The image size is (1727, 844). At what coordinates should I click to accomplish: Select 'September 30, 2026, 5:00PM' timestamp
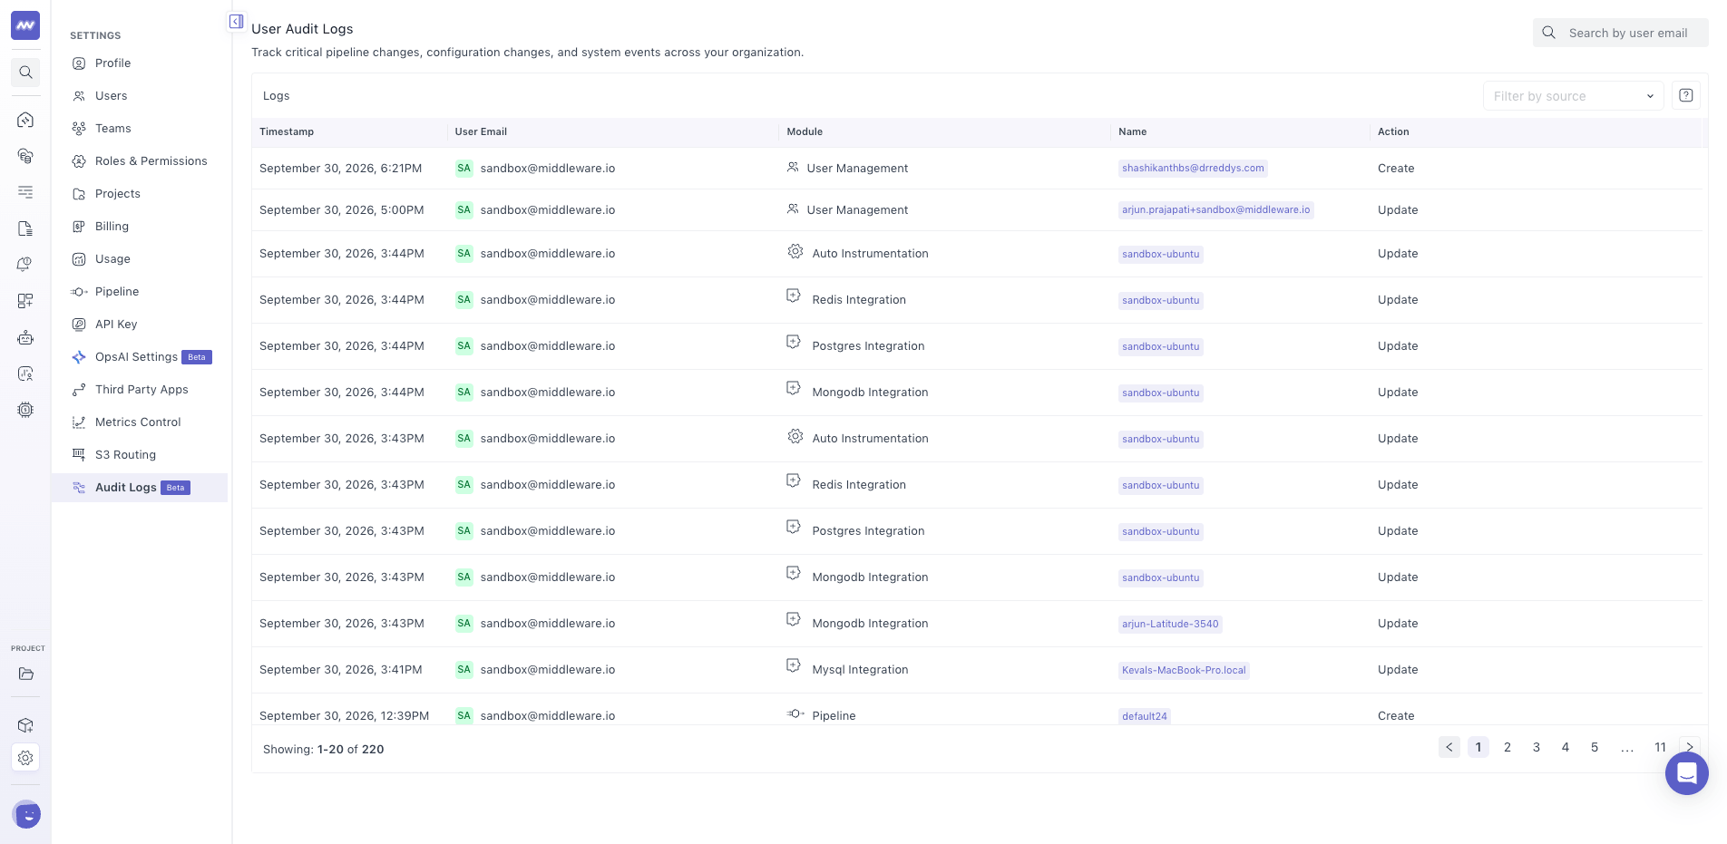tap(342, 210)
